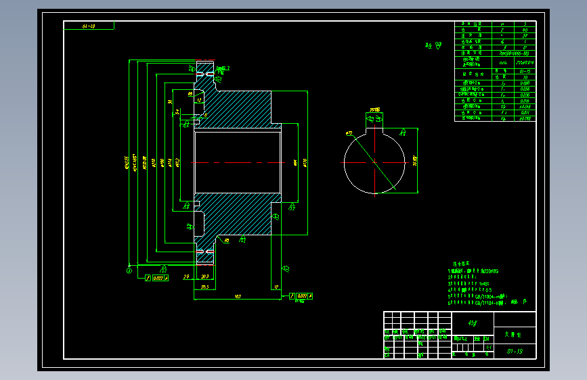Click the φ120 hub diameter dimension on right
Viewport: 587px width, 380px height.
[x=305, y=163]
